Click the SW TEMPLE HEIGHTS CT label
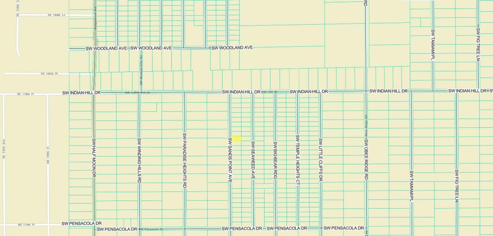The width and height of the screenshot is (493, 236). (297, 159)
